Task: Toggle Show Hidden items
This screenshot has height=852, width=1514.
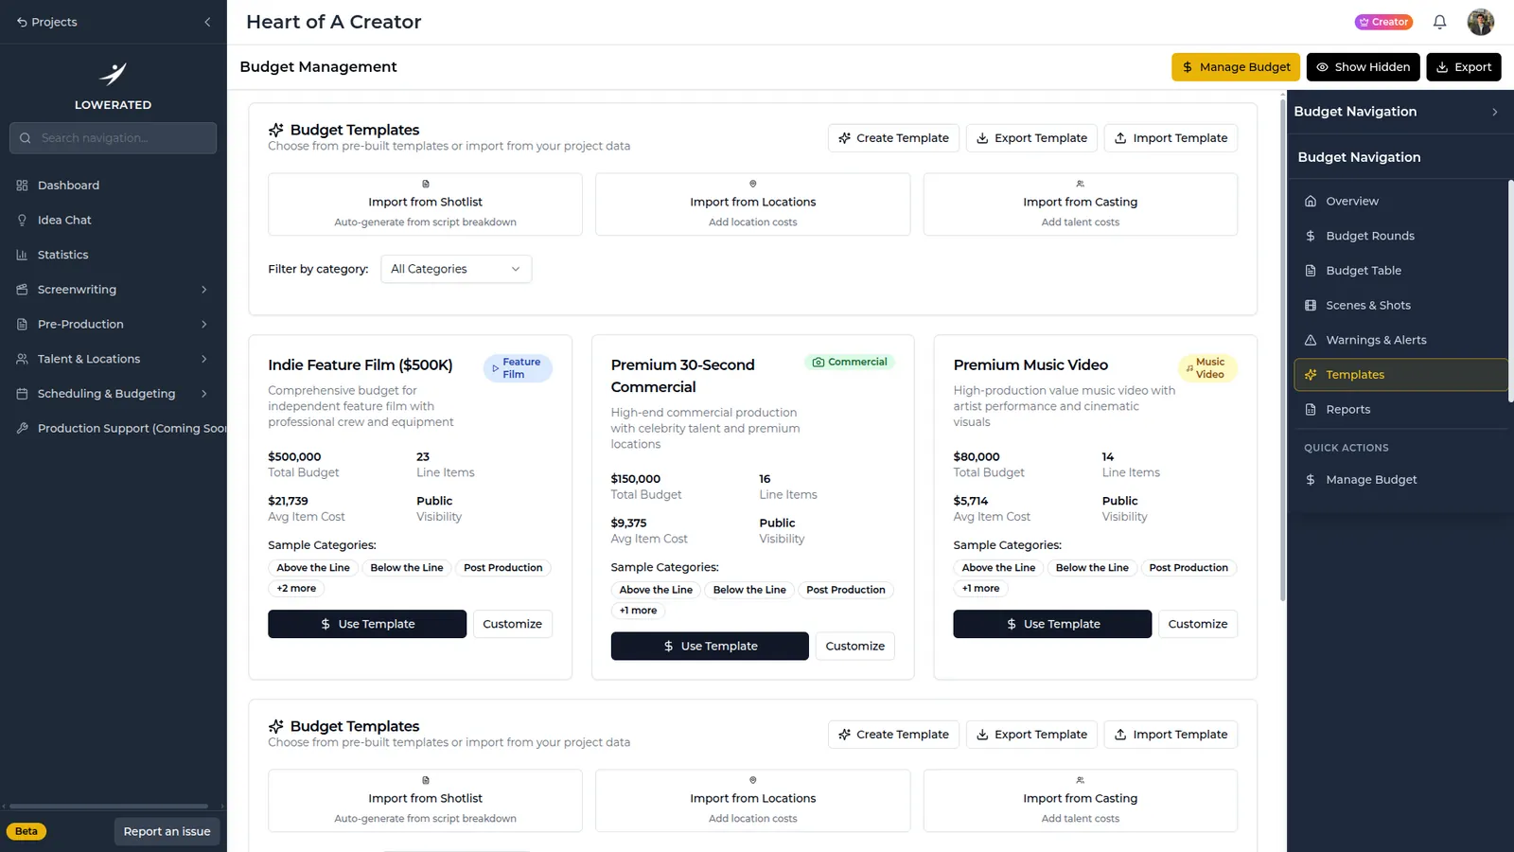Action: pos(1363,67)
